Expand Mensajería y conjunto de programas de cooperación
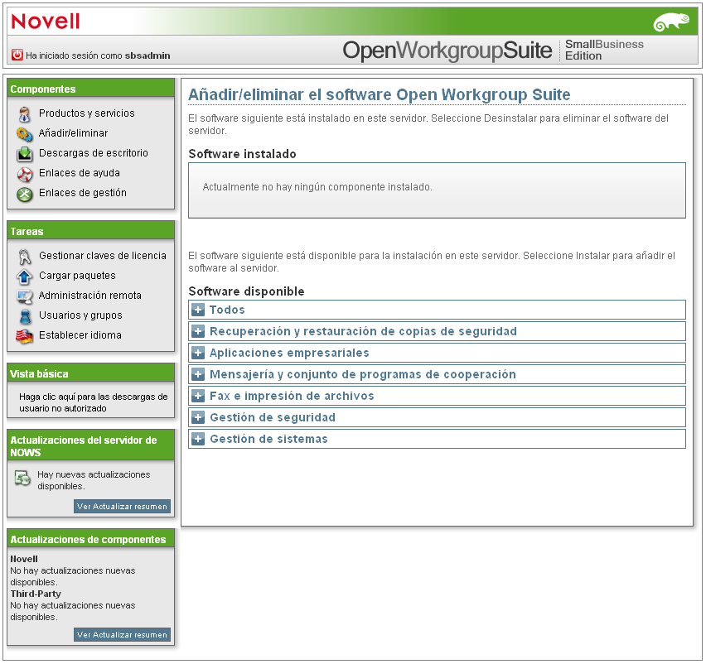 pyautogui.click(x=198, y=374)
